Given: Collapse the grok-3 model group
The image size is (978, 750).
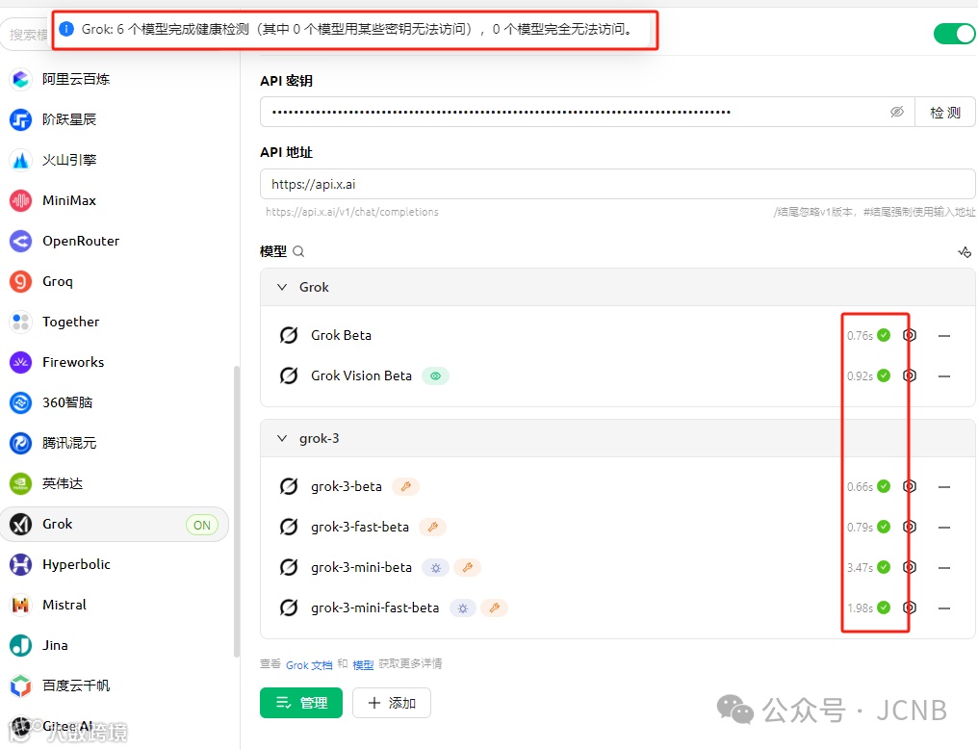Looking at the screenshot, I should (282, 439).
